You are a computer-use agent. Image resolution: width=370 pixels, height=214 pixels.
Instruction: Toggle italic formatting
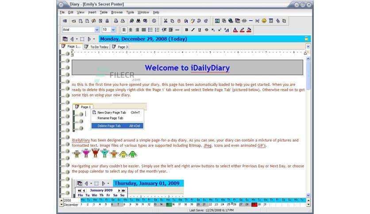193,30
